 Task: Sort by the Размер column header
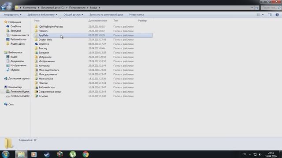[x=142, y=21]
